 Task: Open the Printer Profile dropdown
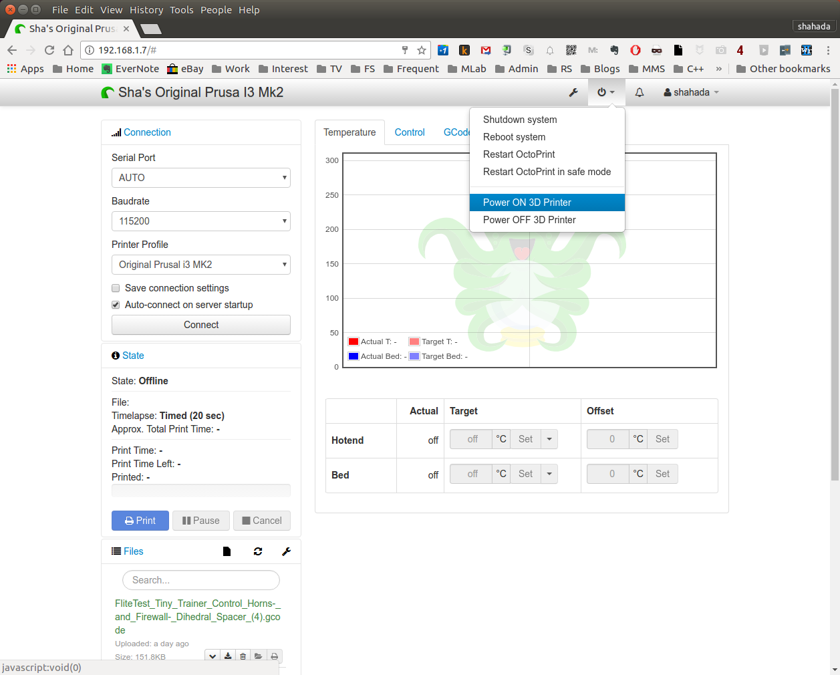coord(201,265)
